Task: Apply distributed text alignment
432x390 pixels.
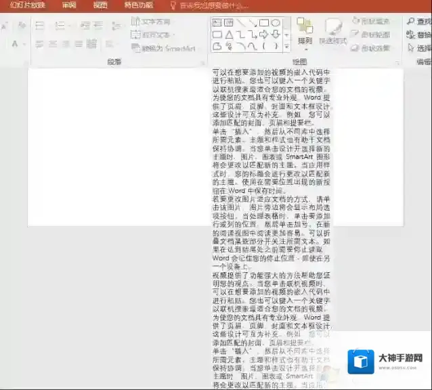Action: [x=91, y=44]
